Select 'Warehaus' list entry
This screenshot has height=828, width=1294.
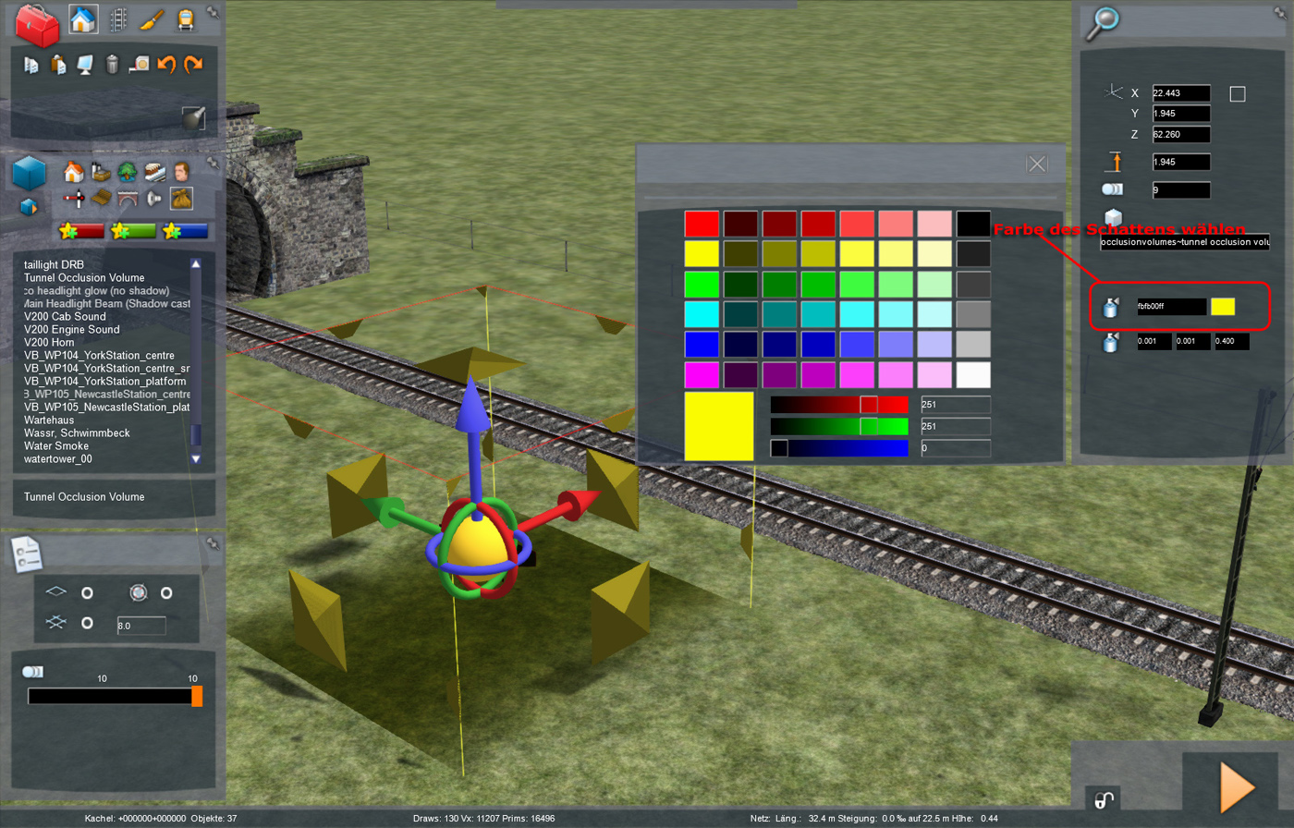[x=49, y=420]
